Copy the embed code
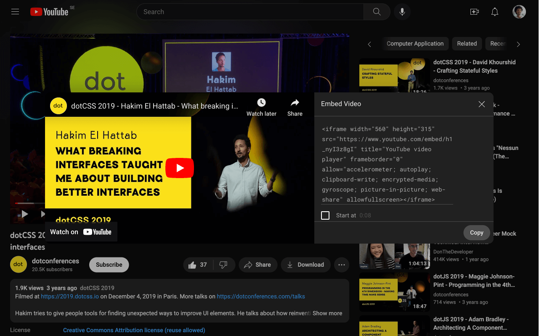Screen dimensions: 539x336 pos(476,232)
